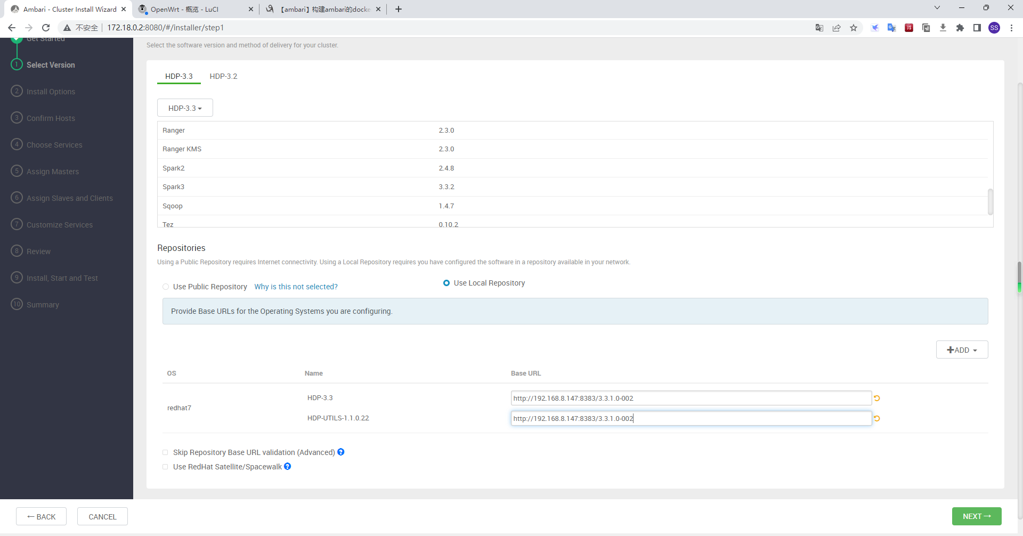Viewport: 1023px width, 536px height.
Task: Close the OpenWrt LuCI tab
Action: pos(251,9)
